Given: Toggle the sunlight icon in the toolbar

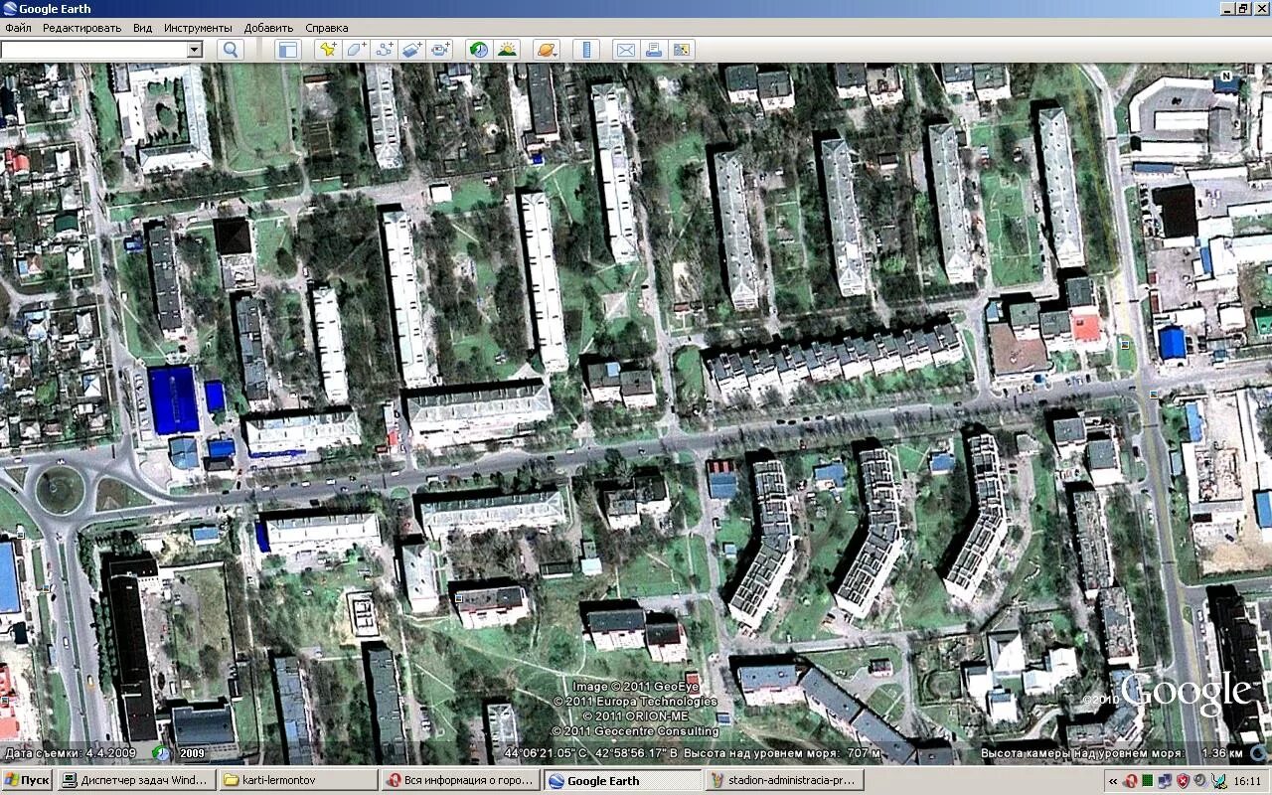Looking at the screenshot, I should point(507,49).
